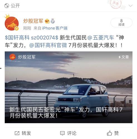Click the verified V badge on avatar
The height and width of the screenshot is (139, 137).
pyautogui.click(x=17, y=29)
